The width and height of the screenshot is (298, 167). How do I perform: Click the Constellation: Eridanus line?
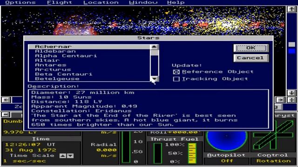(x=81, y=111)
